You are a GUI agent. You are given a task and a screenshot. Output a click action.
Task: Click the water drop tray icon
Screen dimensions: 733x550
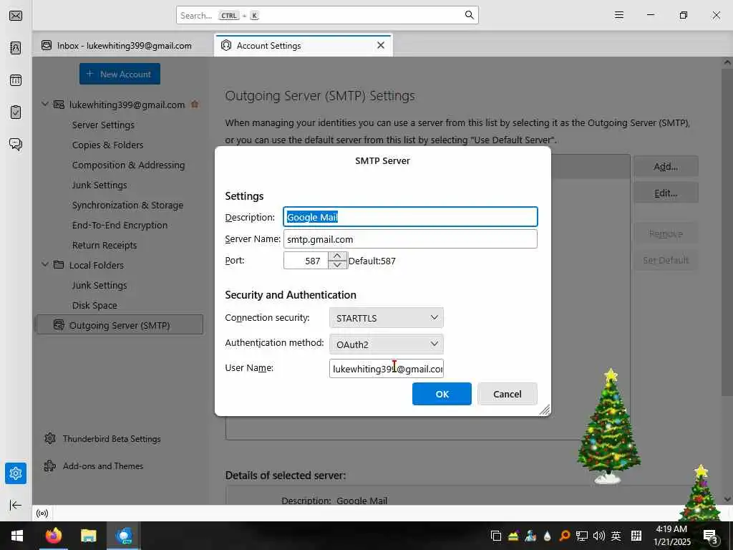tap(548, 536)
